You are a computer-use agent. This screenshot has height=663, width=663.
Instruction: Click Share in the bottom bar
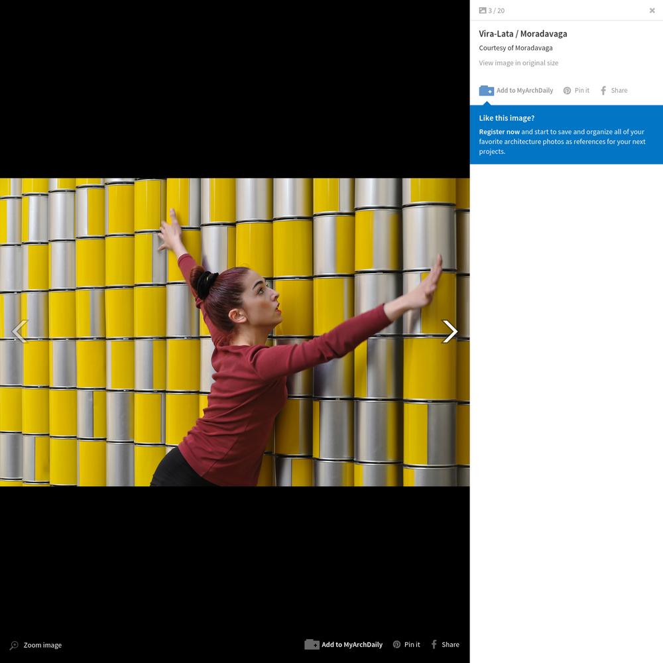[450, 644]
